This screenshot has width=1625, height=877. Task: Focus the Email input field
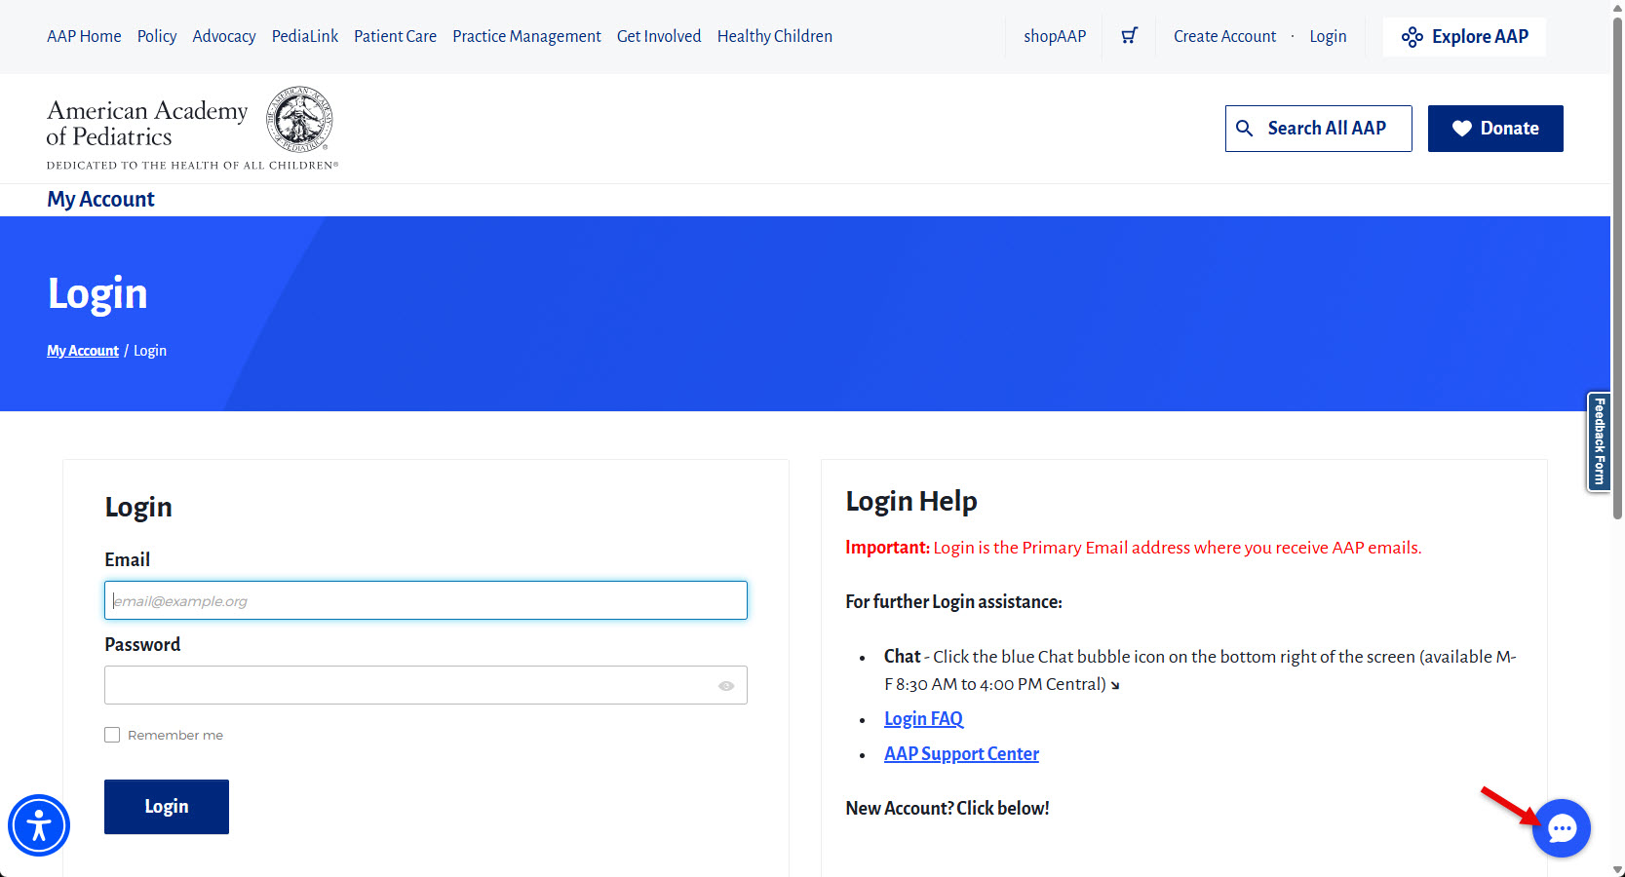pyautogui.click(x=426, y=600)
